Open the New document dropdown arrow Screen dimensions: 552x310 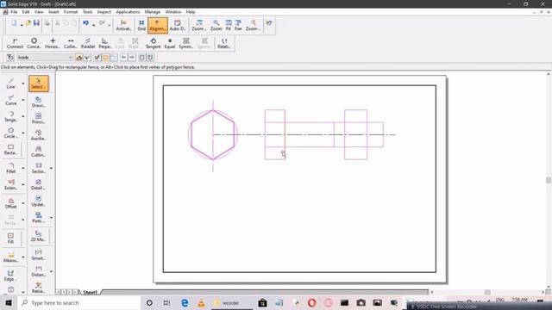(22, 25)
